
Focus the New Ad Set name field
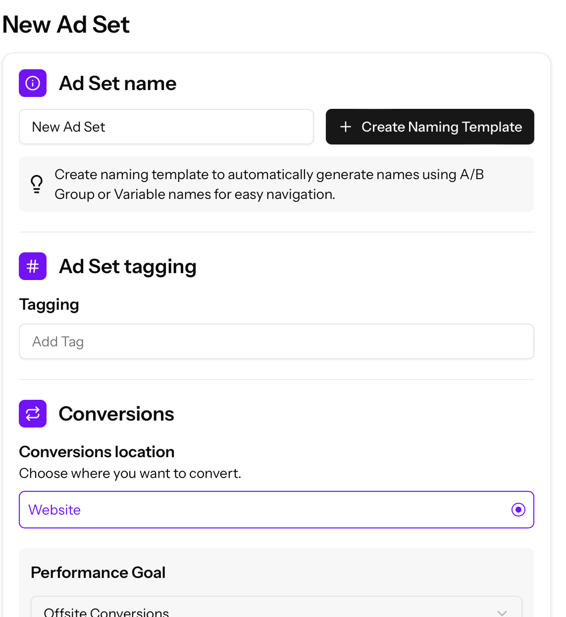coord(166,127)
